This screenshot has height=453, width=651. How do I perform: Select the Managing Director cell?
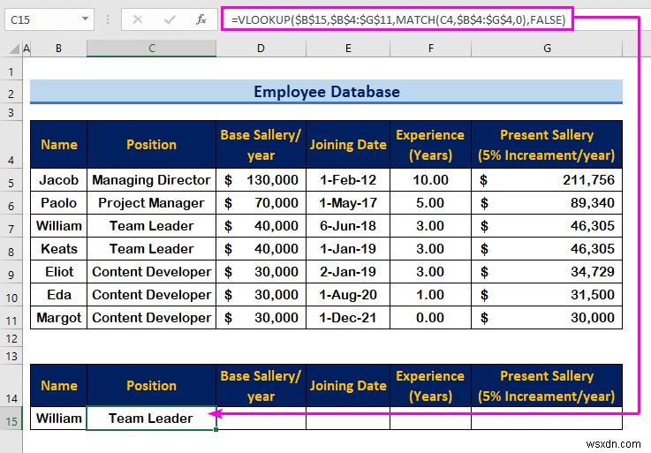pos(152,180)
